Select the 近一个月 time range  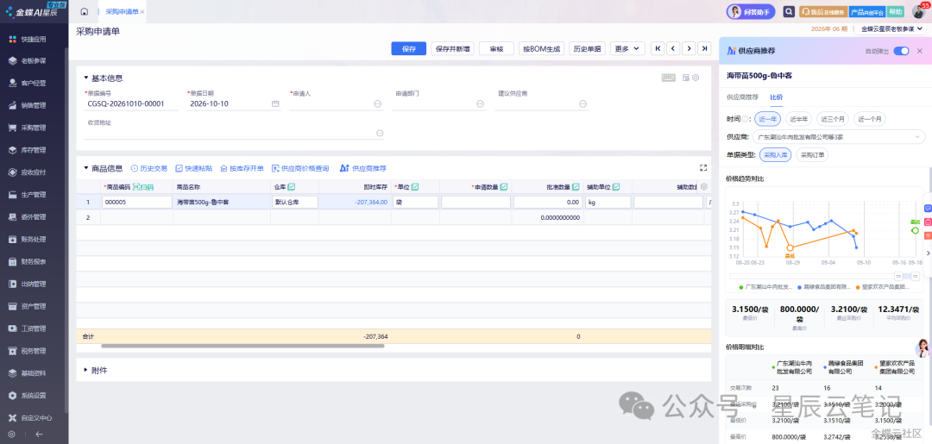tap(870, 119)
